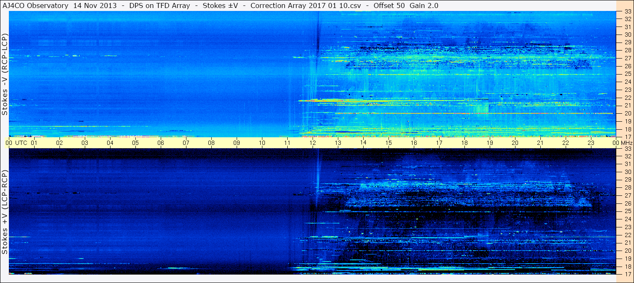This screenshot has width=634, height=283.
Task: Click the 00 hour mark beside the UTC label
Action: (9, 143)
